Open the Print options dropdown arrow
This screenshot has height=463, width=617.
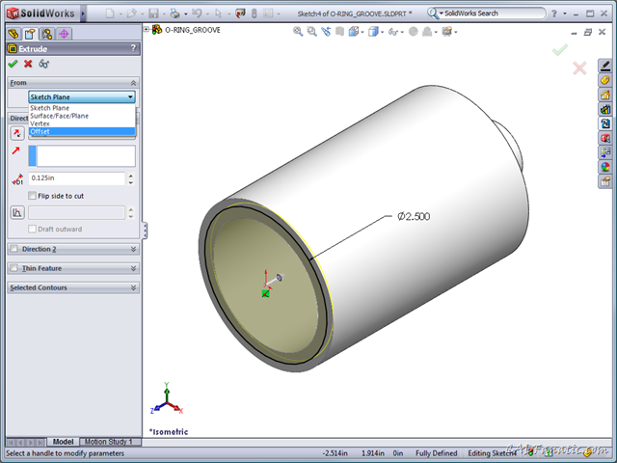pyautogui.click(x=185, y=14)
